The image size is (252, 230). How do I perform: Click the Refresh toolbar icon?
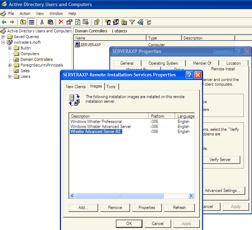click(78, 22)
